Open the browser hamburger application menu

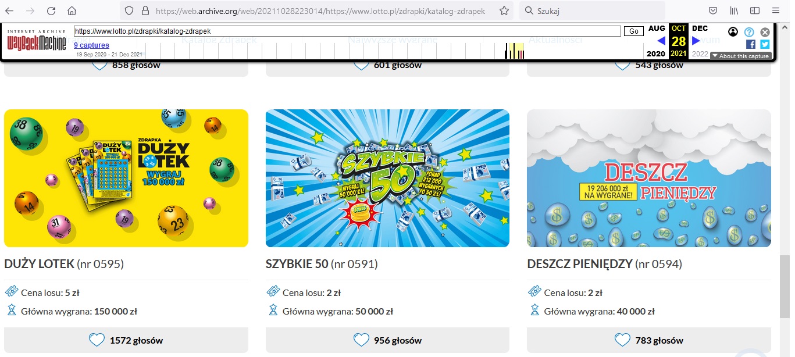tap(776, 11)
